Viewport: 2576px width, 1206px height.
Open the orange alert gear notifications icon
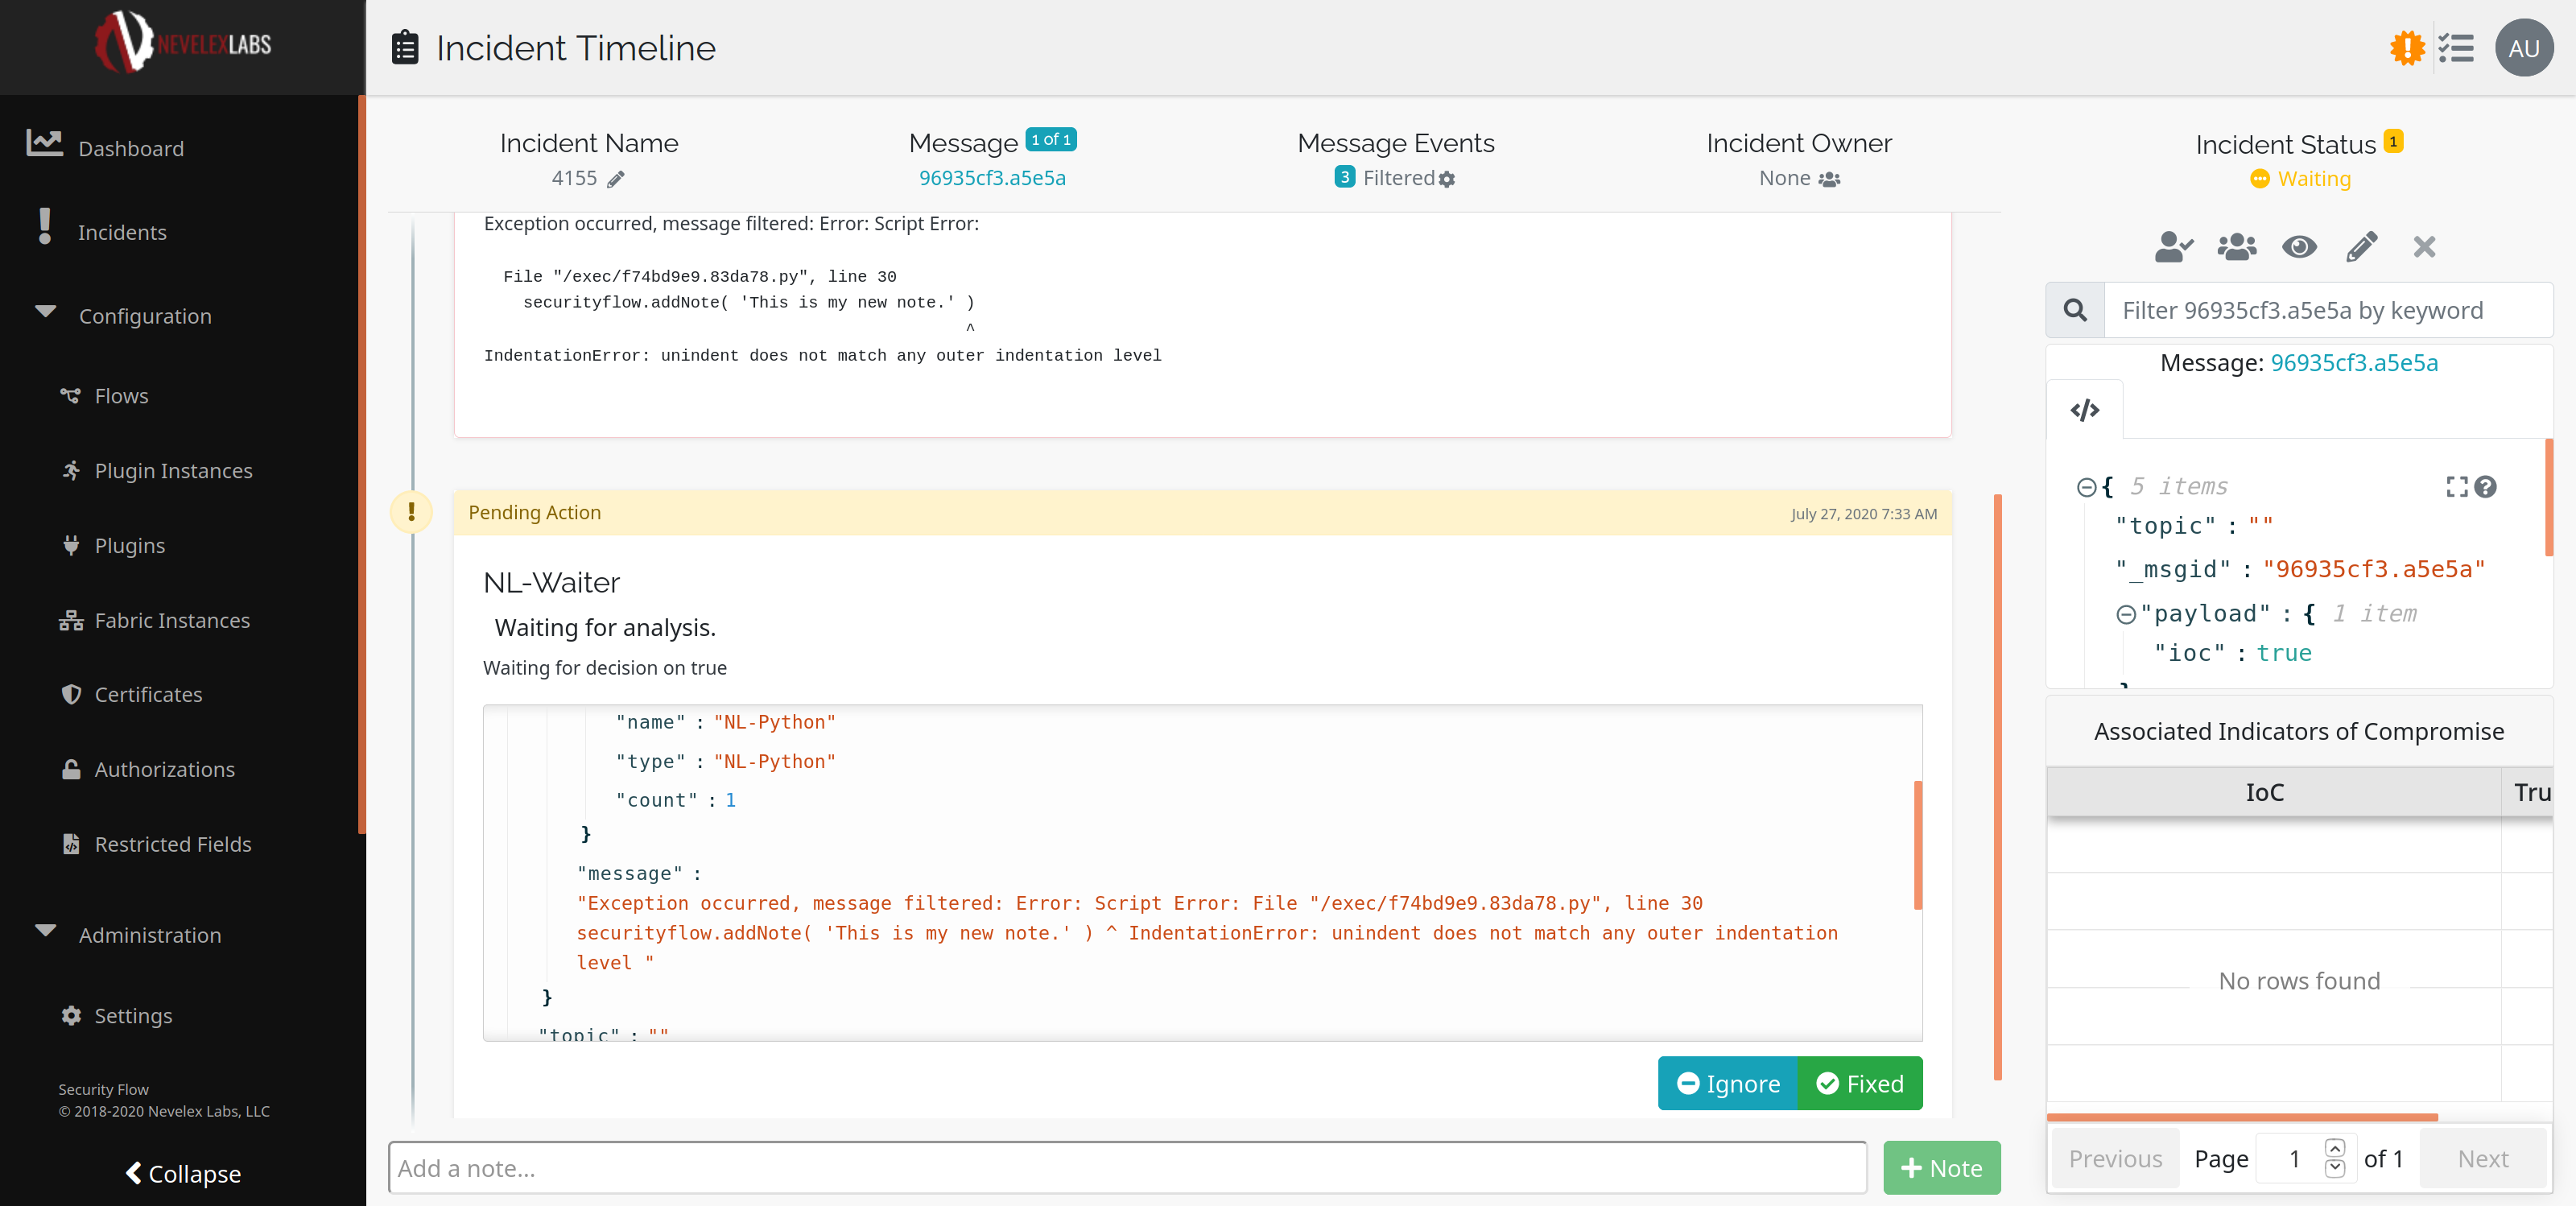pos(2406,48)
